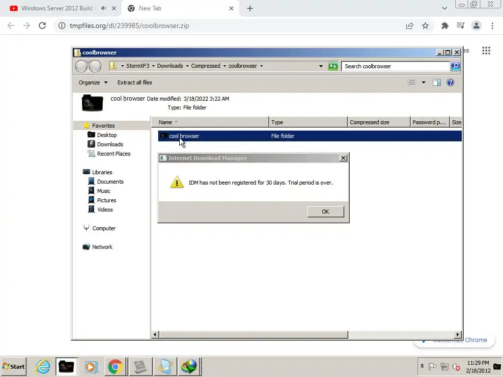Open Desktop in the navigation pane

pos(107,135)
